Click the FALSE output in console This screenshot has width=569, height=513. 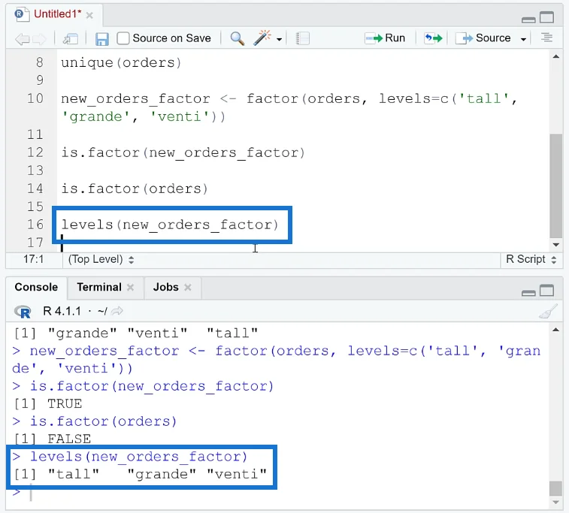(69, 439)
